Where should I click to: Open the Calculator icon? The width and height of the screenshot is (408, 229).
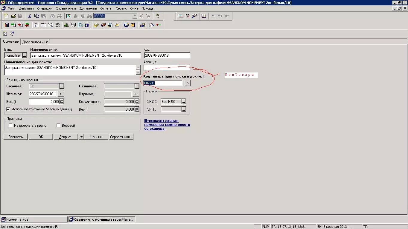181,16
